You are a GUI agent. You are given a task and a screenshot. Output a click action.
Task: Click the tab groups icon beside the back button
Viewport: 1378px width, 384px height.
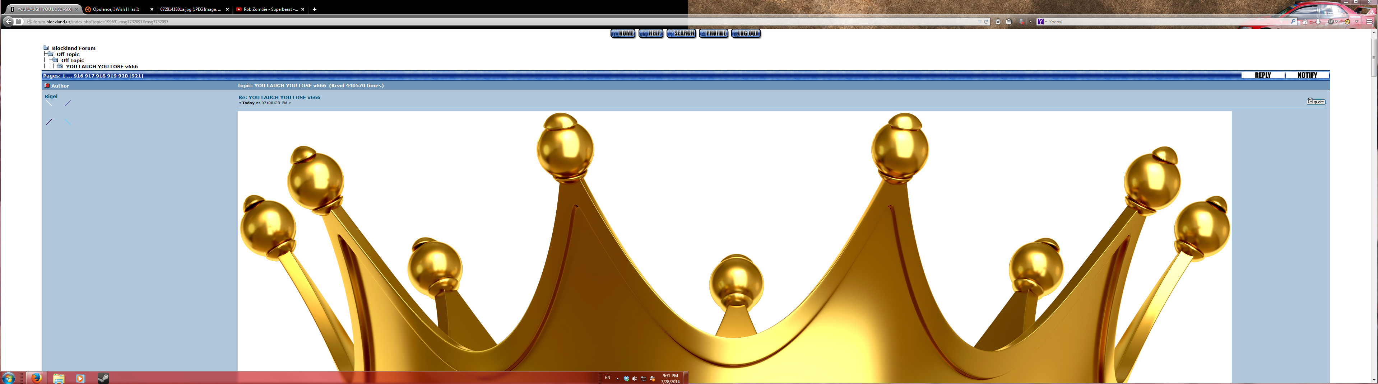click(x=19, y=22)
